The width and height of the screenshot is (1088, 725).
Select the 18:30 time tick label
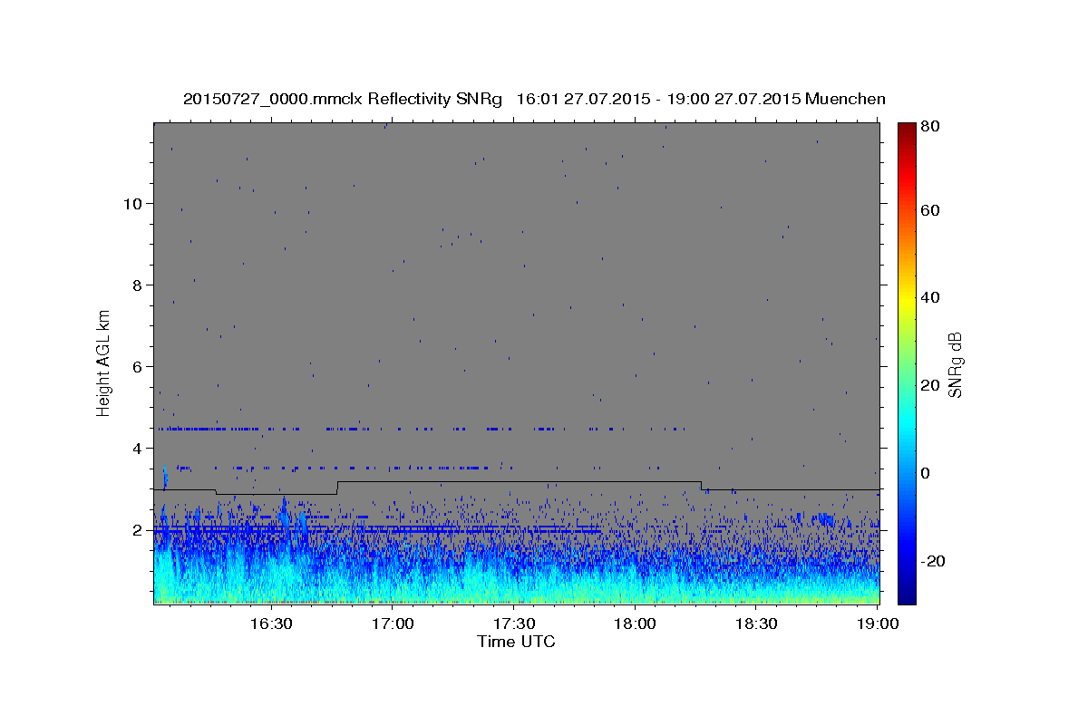(x=756, y=624)
